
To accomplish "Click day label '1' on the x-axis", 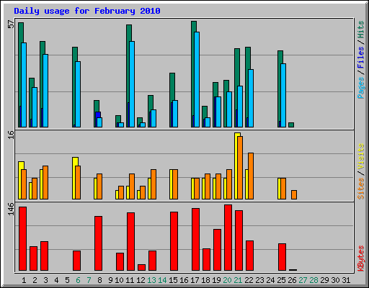I will (24, 280).
